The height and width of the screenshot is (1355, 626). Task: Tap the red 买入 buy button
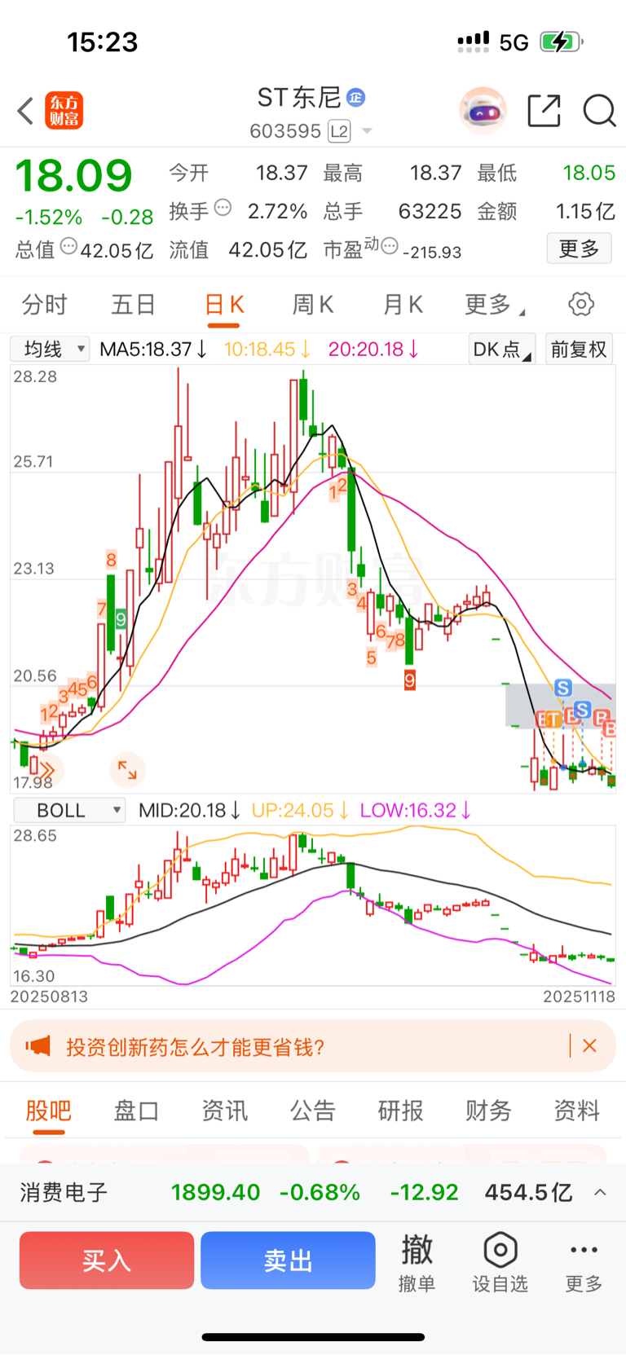point(107,1260)
